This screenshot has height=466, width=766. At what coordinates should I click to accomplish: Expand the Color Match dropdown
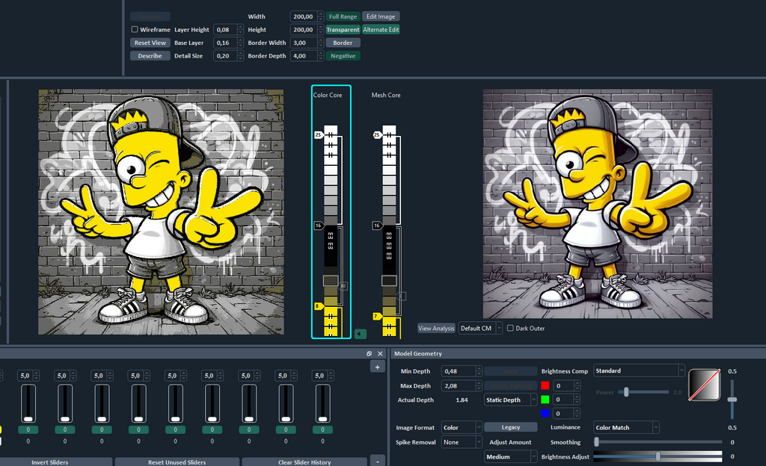click(x=626, y=427)
